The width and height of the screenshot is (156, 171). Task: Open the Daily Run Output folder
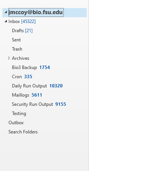[37, 86]
